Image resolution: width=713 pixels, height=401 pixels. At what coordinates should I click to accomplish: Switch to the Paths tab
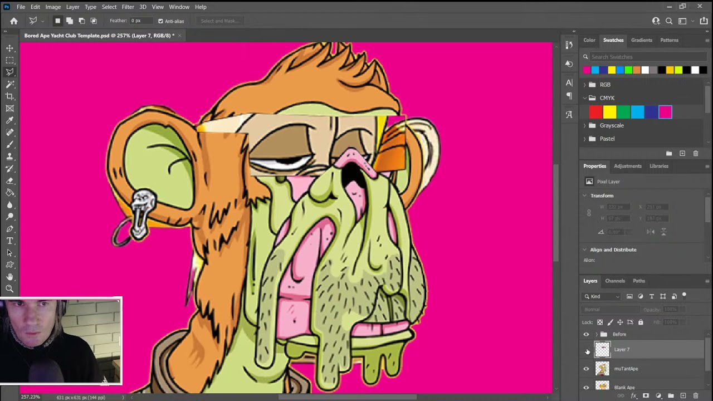click(x=639, y=281)
